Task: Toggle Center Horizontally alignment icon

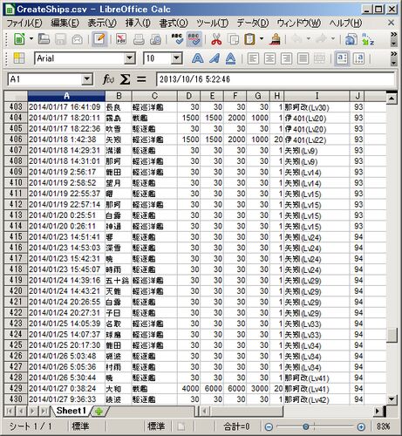Action: click(269, 58)
